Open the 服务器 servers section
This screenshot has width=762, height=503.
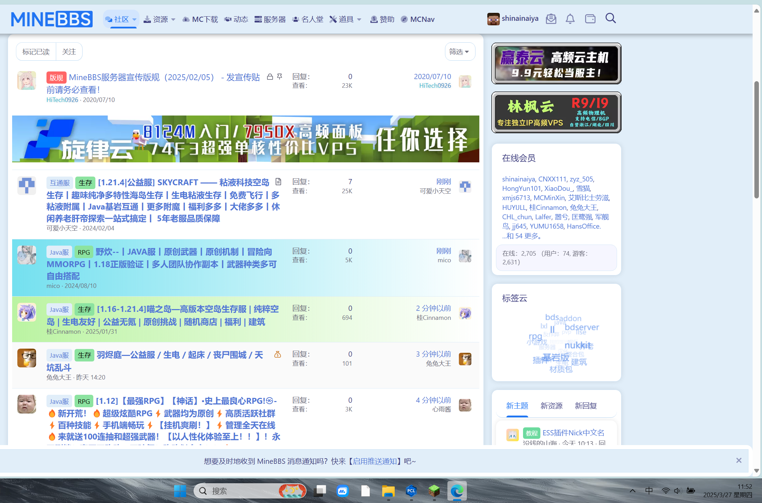pyautogui.click(x=270, y=19)
